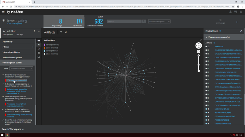Select the INSTANTWINNER.EXE checkbox

tap(206, 113)
